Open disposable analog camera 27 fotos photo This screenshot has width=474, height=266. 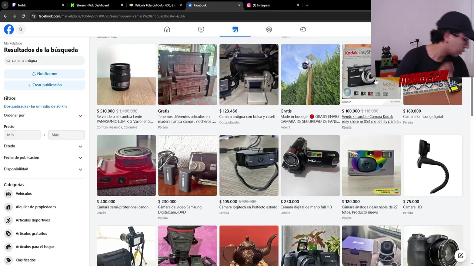[x=371, y=165]
